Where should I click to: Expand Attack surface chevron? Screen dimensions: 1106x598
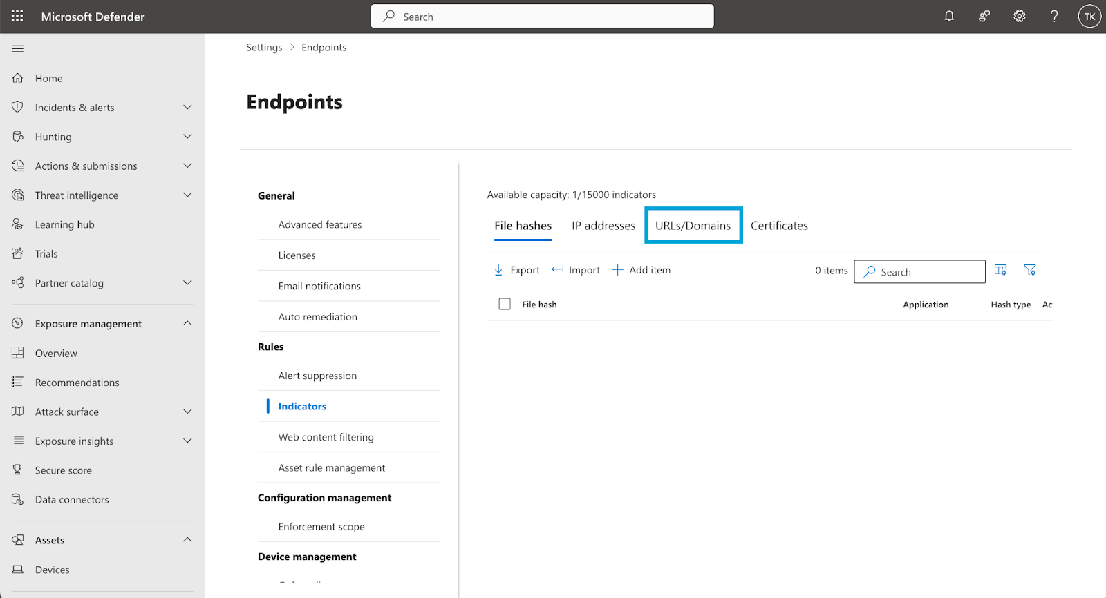pos(187,412)
